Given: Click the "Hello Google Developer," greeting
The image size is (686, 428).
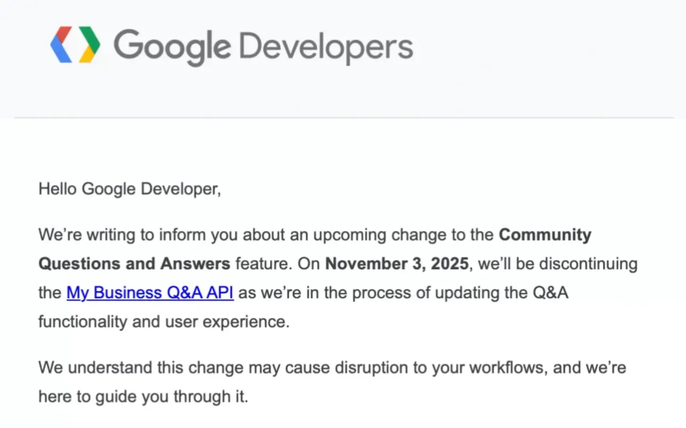Looking at the screenshot, I should tap(129, 189).
